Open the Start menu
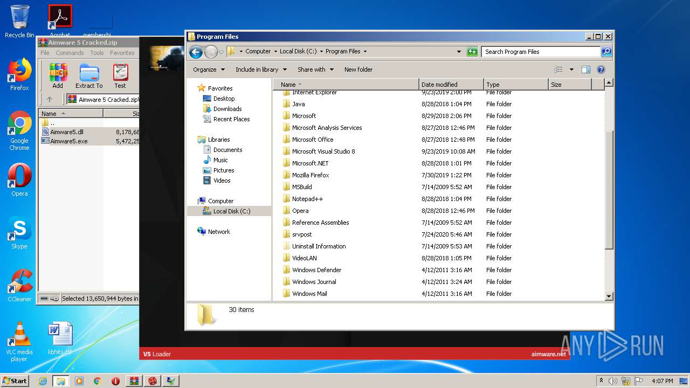Image resolution: width=690 pixels, height=388 pixels. click(x=15, y=381)
